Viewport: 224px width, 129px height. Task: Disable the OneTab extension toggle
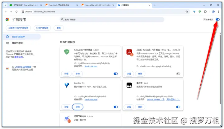(x=116, y=107)
